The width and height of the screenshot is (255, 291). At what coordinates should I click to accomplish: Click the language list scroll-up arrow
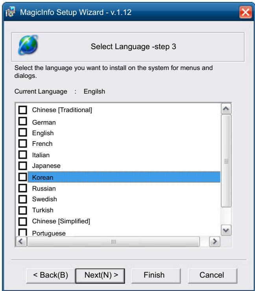tap(226, 109)
